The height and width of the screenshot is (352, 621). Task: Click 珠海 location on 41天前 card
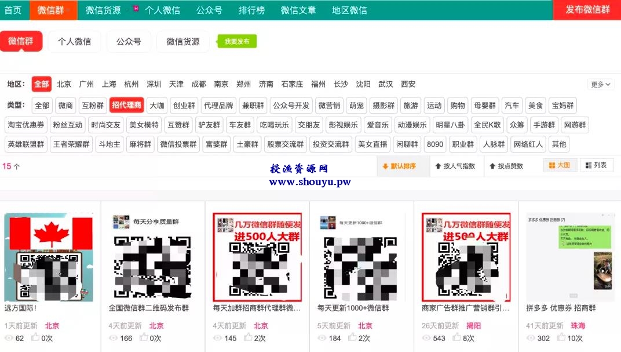pyautogui.click(x=578, y=326)
